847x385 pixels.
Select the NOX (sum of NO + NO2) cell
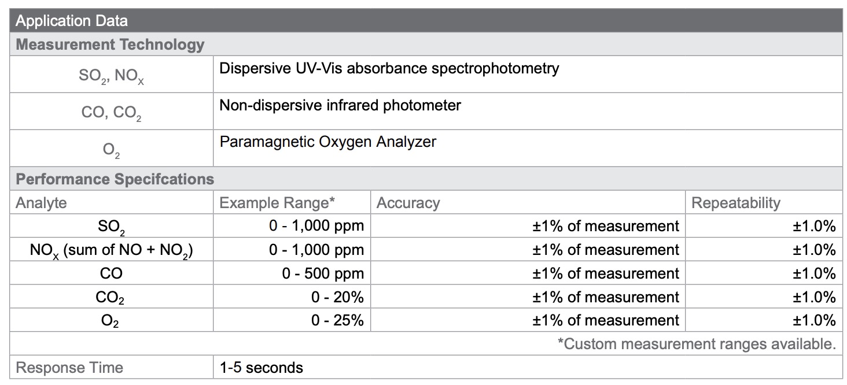[x=111, y=250]
